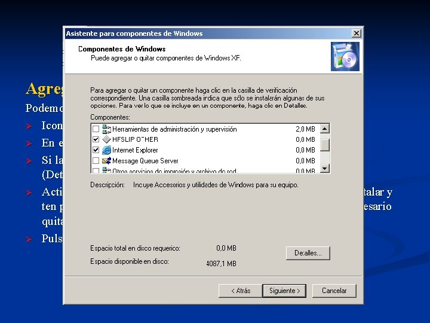Click the wizard software box icon in header

point(345,57)
